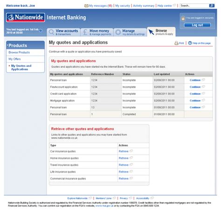
Task: Continue the Credit card application
Action: (195, 94)
